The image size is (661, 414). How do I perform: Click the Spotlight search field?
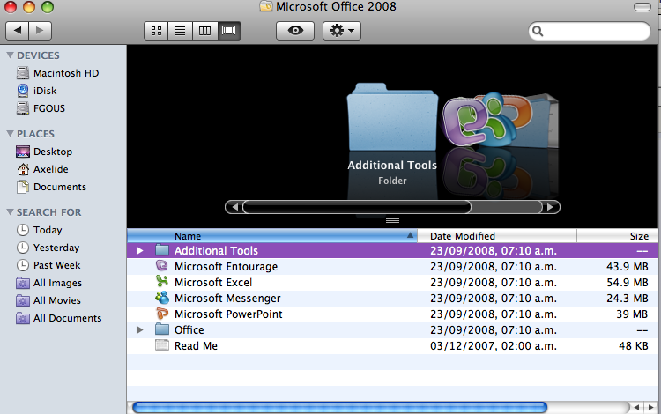pyautogui.click(x=590, y=31)
